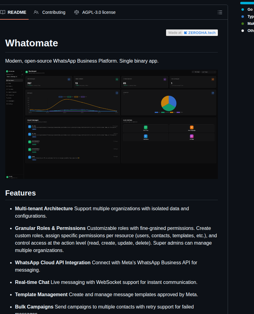Open the Contributing tab
This screenshot has height=314, width=254.
pos(50,12)
